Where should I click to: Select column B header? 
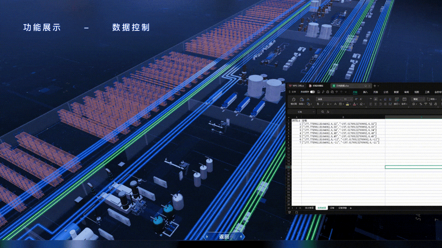point(343,117)
